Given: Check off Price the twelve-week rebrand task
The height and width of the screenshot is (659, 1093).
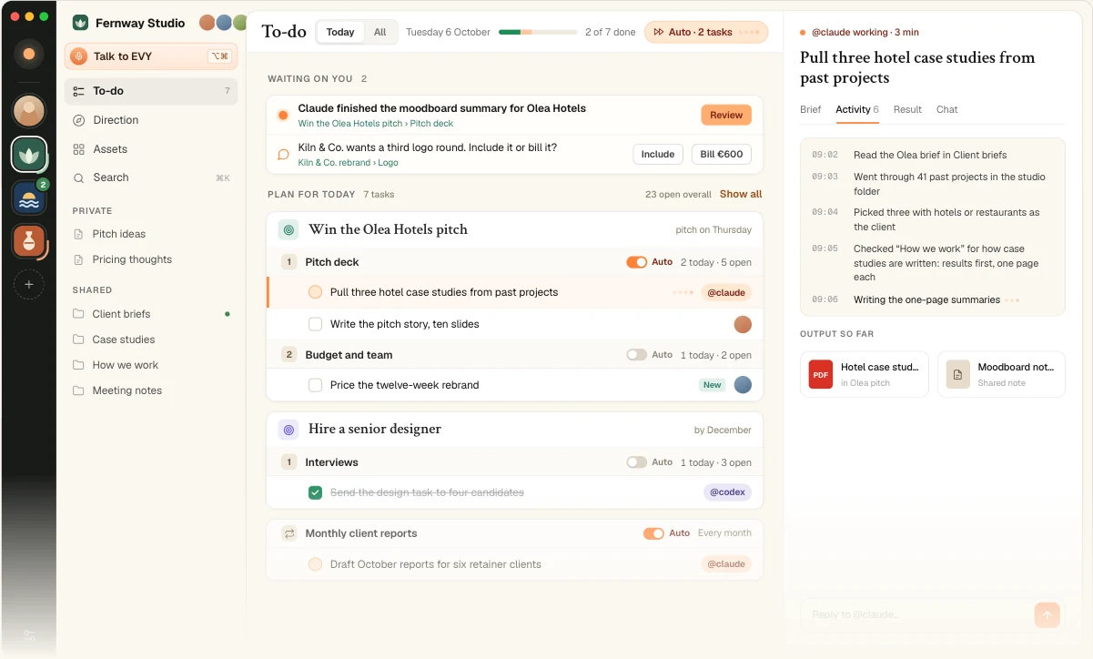Looking at the screenshot, I should tap(315, 385).
